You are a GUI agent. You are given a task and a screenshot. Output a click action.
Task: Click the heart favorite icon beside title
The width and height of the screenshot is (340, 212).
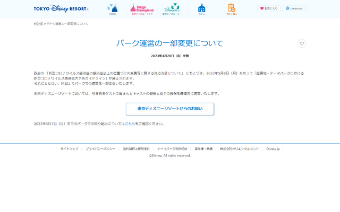click(301, 43)
